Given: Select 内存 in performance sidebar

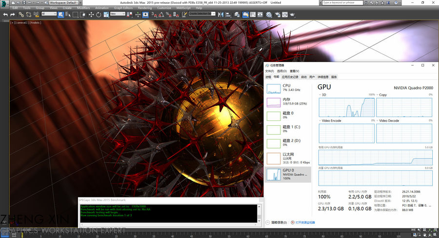Looking at the screenshot, I should coord(288,102).
